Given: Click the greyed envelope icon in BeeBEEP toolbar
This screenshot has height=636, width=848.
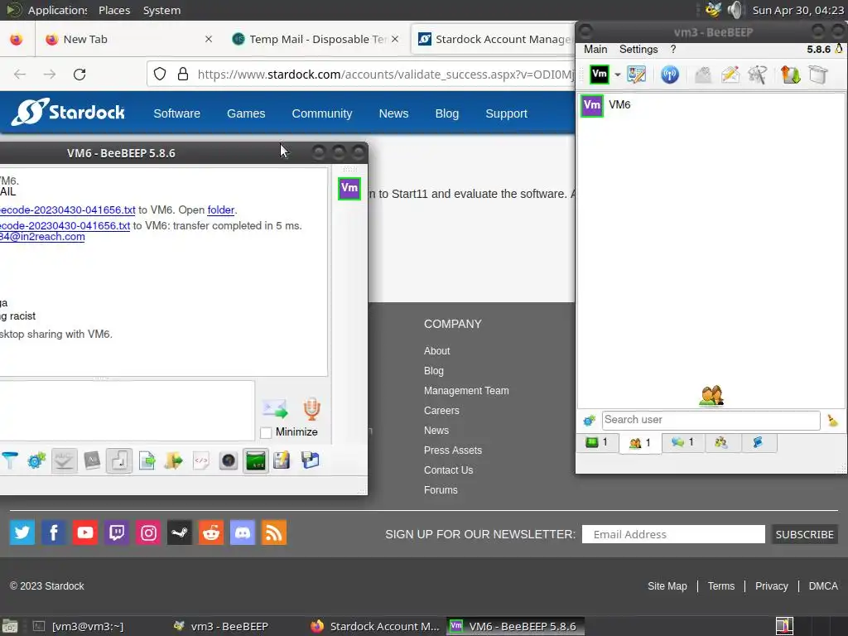Looking at the screenshot, I should [x=702, y=75].
